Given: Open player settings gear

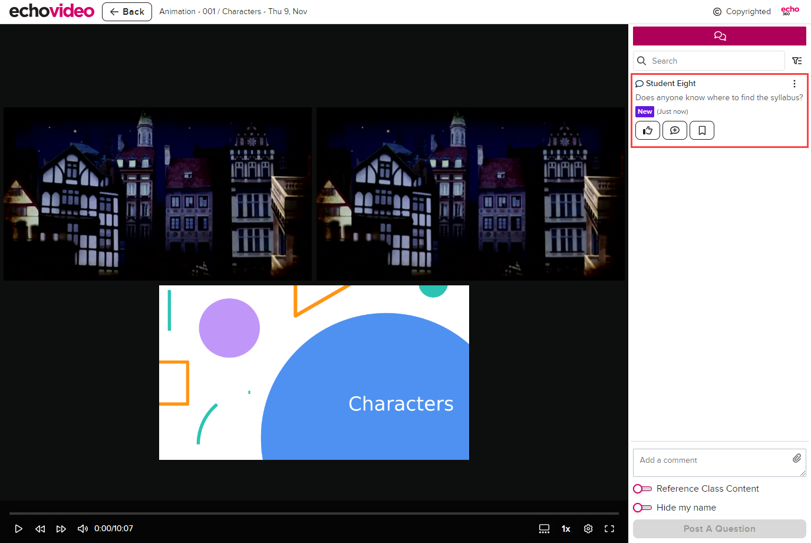Looking at the screenshot, I should [588, 529].
